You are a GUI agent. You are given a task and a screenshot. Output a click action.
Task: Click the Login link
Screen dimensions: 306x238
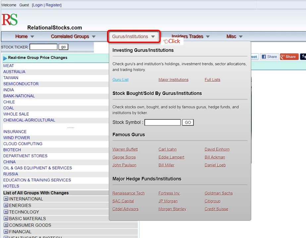click(x=38, y=5)
